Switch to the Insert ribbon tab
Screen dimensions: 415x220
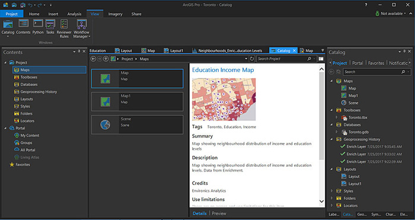(53, 14)
